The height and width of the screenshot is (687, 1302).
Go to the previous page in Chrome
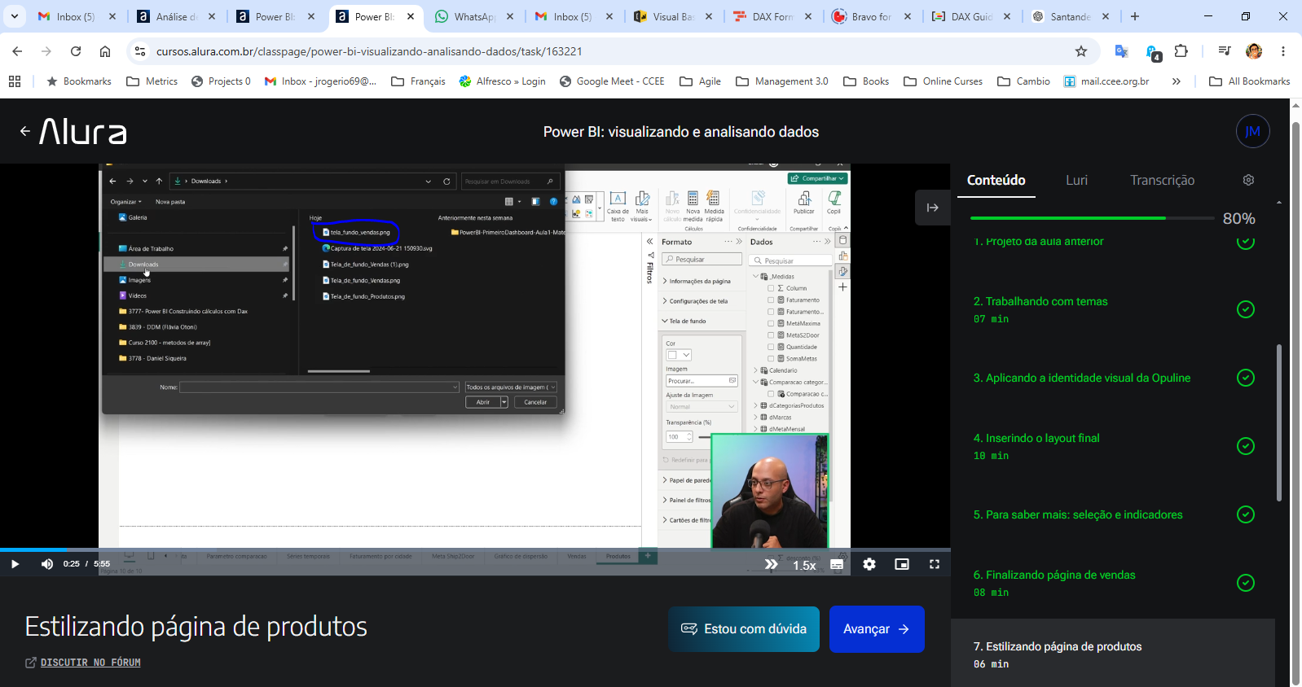[17, 51]
